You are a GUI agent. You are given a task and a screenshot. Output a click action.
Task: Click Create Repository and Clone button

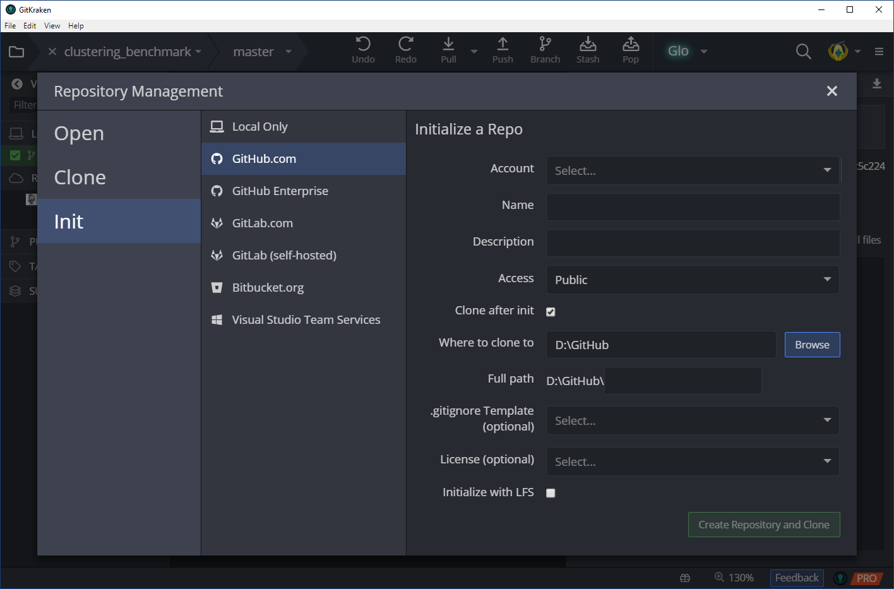tap(764, 525)
